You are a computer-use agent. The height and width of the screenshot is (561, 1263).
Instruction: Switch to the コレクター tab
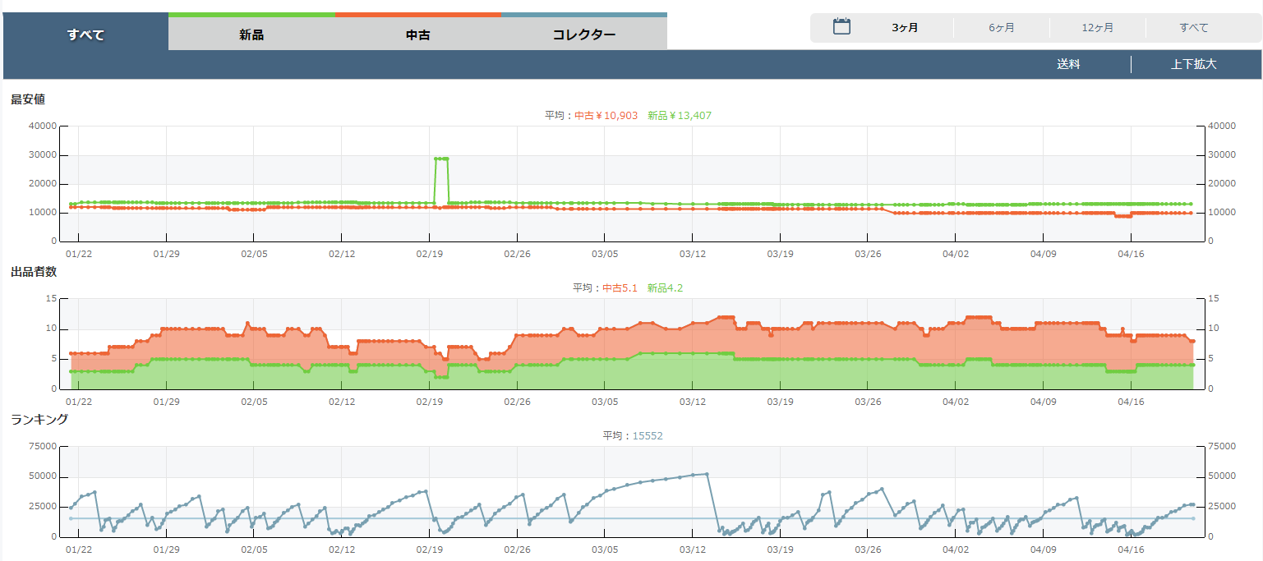point(583,34)
